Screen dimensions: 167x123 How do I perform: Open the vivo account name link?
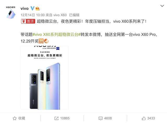25,9
